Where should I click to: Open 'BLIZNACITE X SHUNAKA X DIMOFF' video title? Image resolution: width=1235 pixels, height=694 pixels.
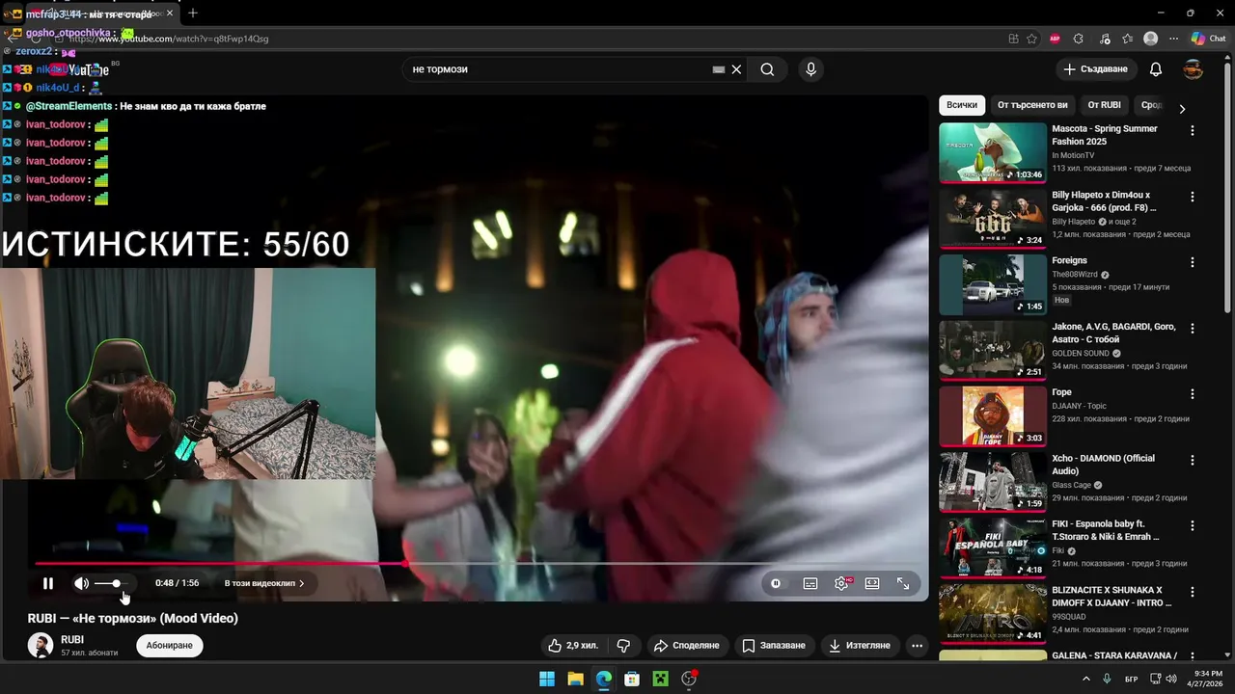pos(1111,597)
